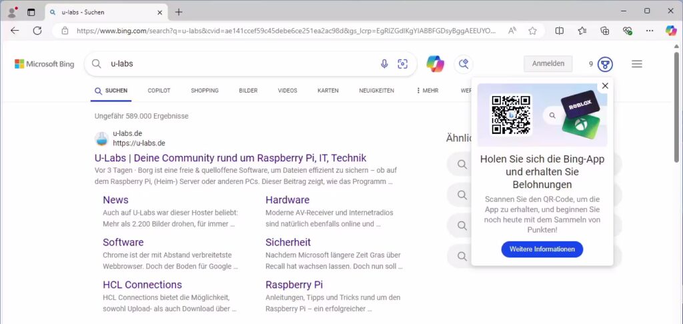Close the Bing-App rewards popup

[605, 86]
